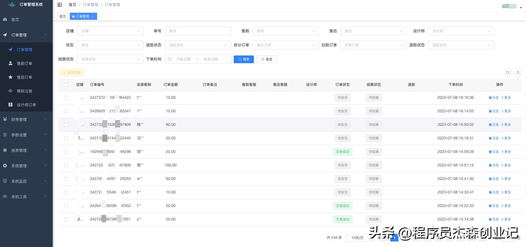
Task: Open the 状态 dropdown filter
Action: [110, 45]
